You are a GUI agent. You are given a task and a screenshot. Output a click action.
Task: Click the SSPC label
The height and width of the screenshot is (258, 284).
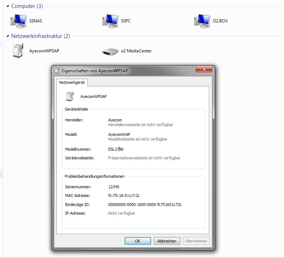click(x=126, y=21)
